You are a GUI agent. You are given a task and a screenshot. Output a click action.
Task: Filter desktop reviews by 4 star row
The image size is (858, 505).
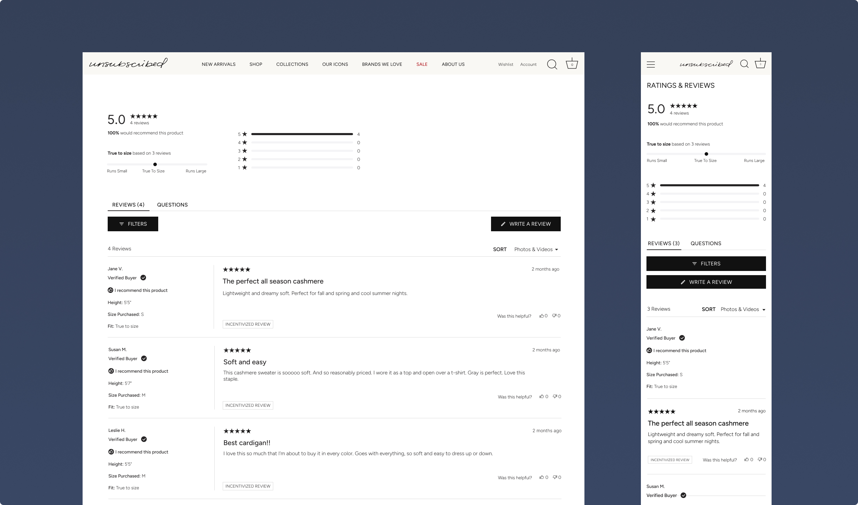(x=302, y=142)
